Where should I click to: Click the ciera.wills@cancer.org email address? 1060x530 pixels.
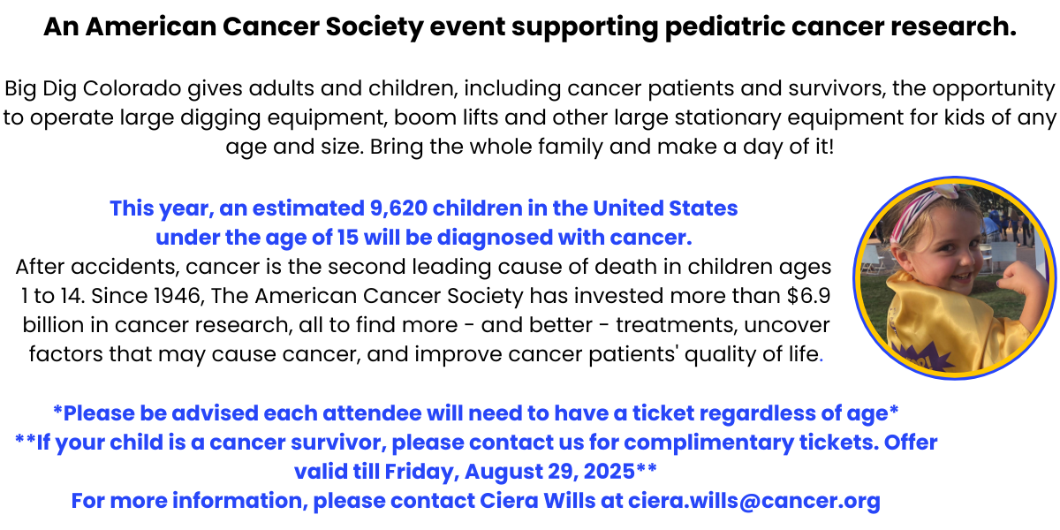pos(754,501)
